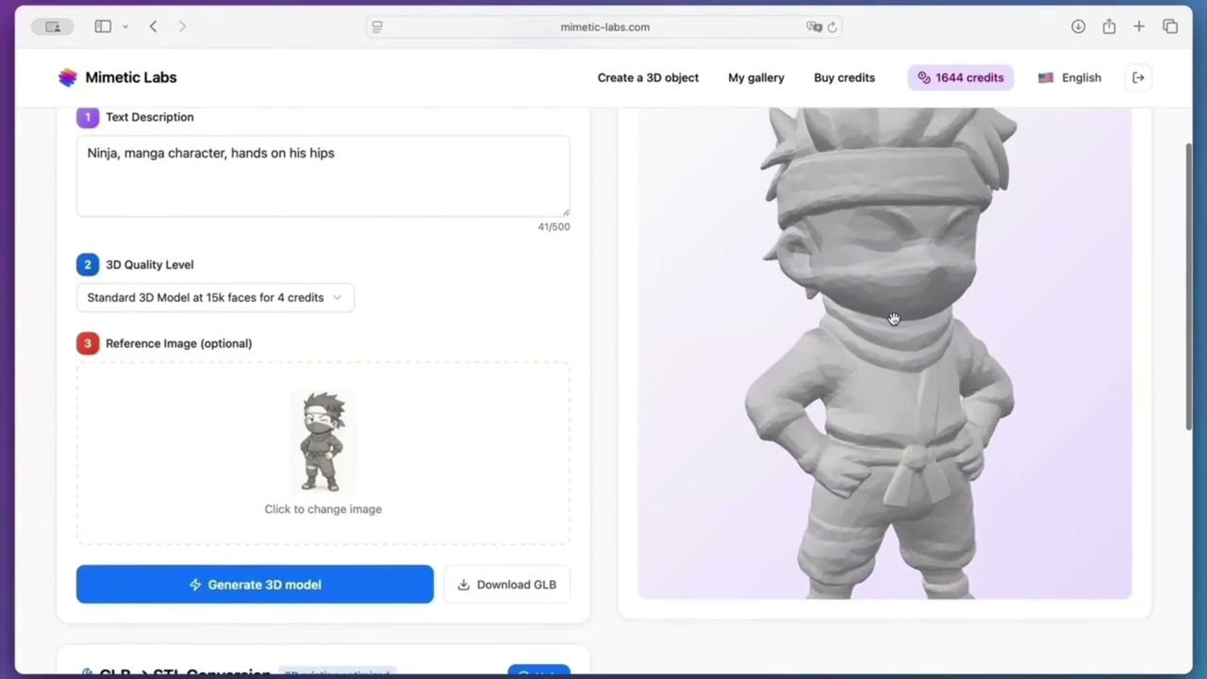Viewport: 1207px width, 679px height.
Task: Open the English language selector
Action: pyautogui.click(x=1069, y=77)
